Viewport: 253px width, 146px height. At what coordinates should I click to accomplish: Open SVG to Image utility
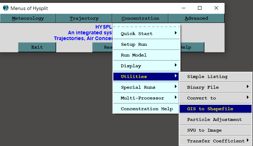point(215,130)
